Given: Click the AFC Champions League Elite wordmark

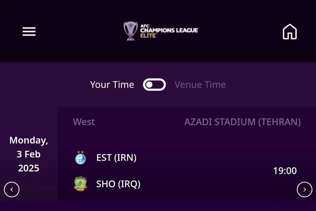Looking at the screenshot, I should [169, 31].
